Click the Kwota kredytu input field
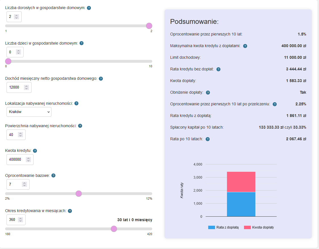319x249 pixels. tap(16, 160)
